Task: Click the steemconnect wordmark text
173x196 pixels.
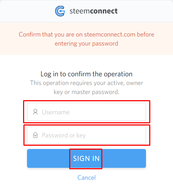Action: (x=94, y=11)
